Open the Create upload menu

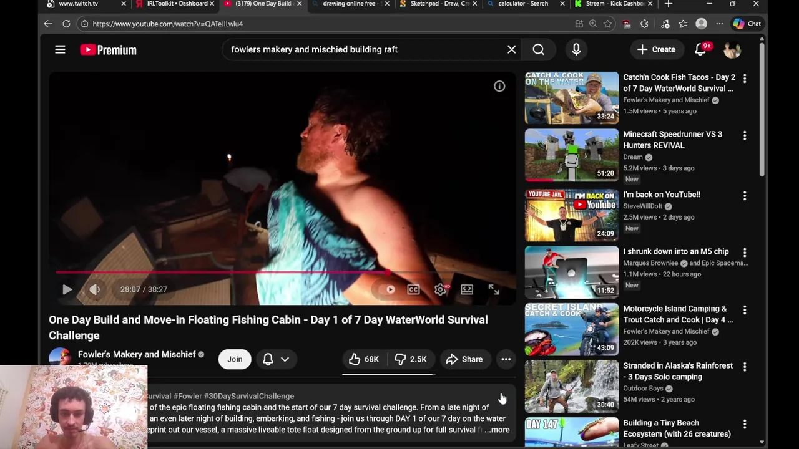click(656, 49)
